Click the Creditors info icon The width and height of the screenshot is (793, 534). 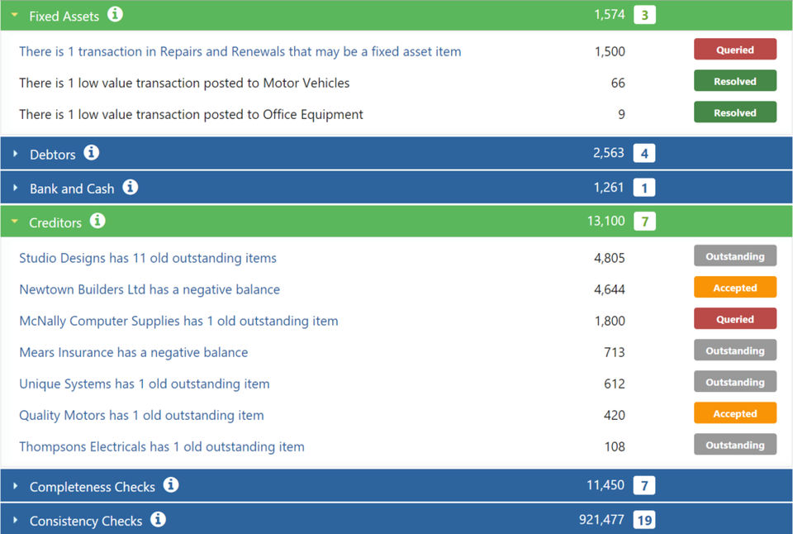tap(97, 221)
